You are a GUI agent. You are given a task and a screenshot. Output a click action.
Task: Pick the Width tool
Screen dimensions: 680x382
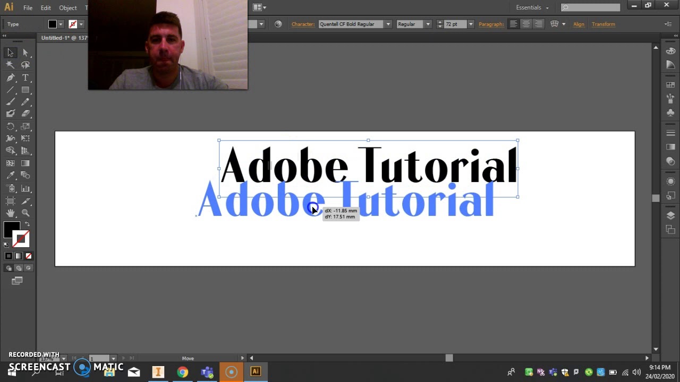click(x=10, y=138)
